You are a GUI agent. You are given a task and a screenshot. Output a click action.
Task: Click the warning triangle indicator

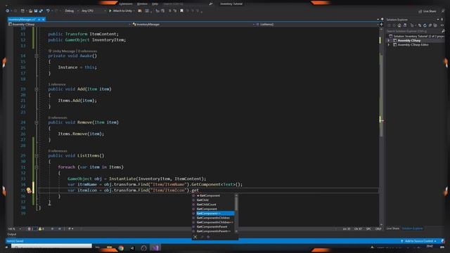(x=40, y=229)
